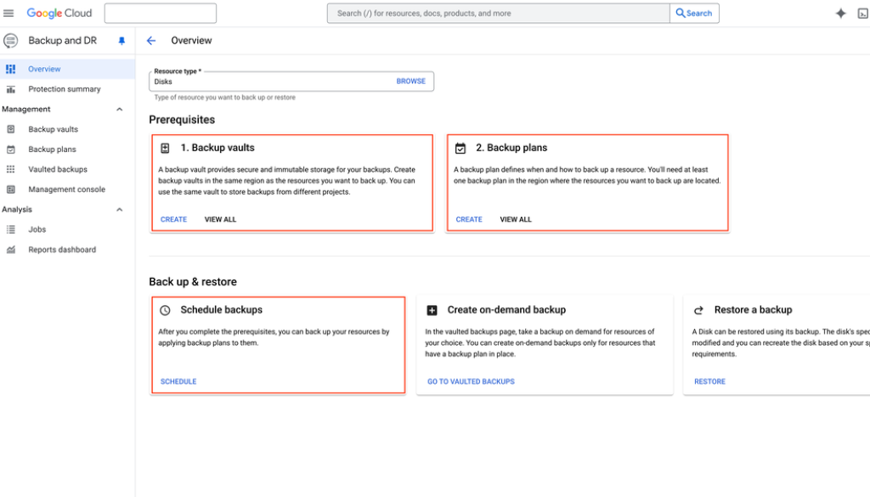Open Reports dashboard in sidebar

(62, 250)
